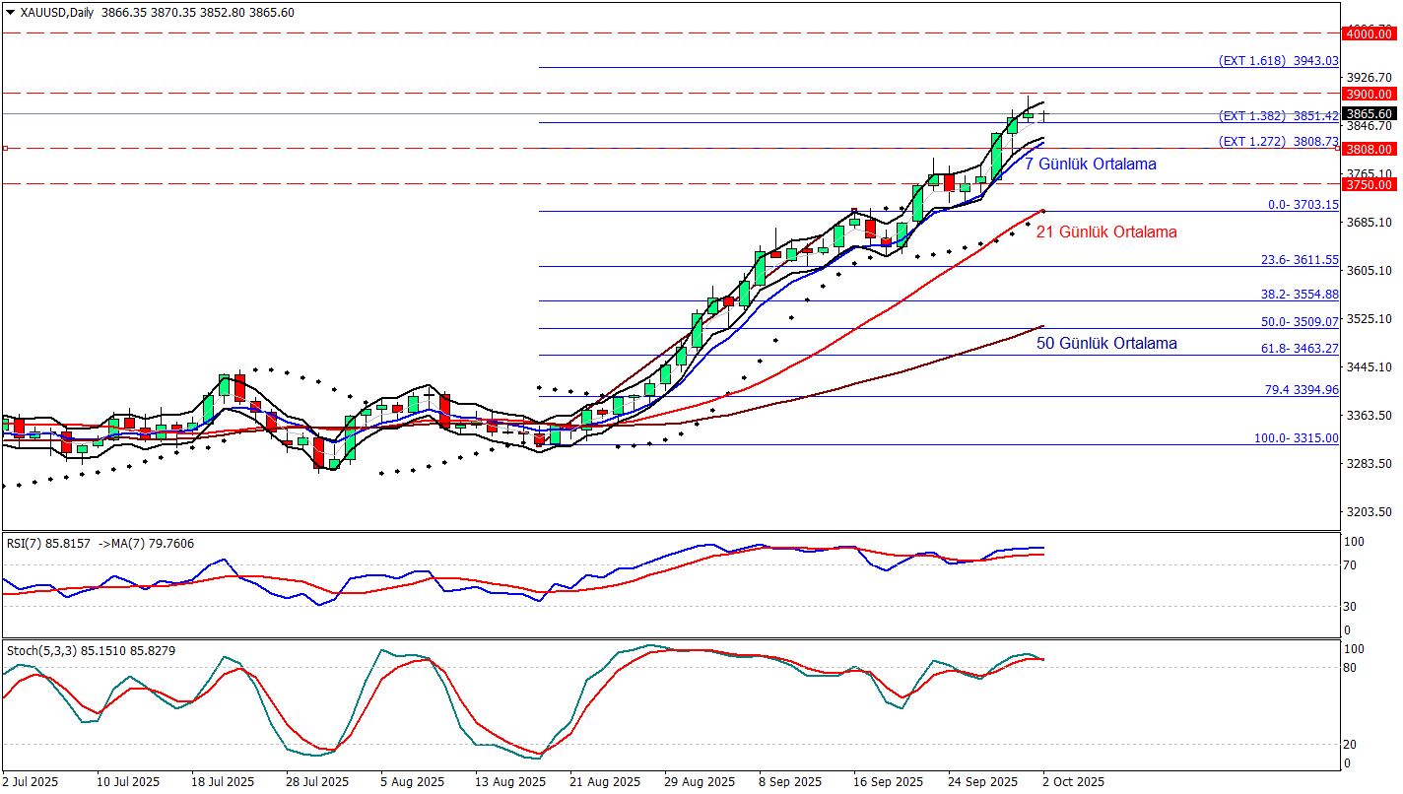The width and height of the screenshot is (1403, 794).
Task: Select the red 3900.00 price level tag
Action: tap(1370, 94)
